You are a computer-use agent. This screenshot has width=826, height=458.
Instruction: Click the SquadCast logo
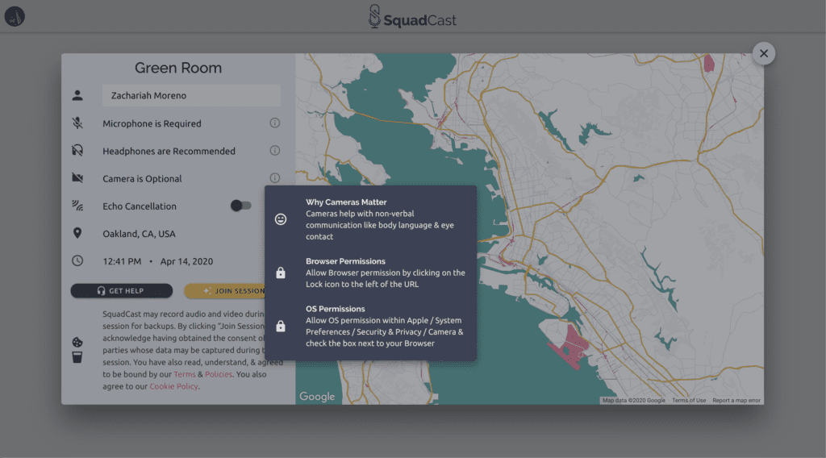click(412, 16)
